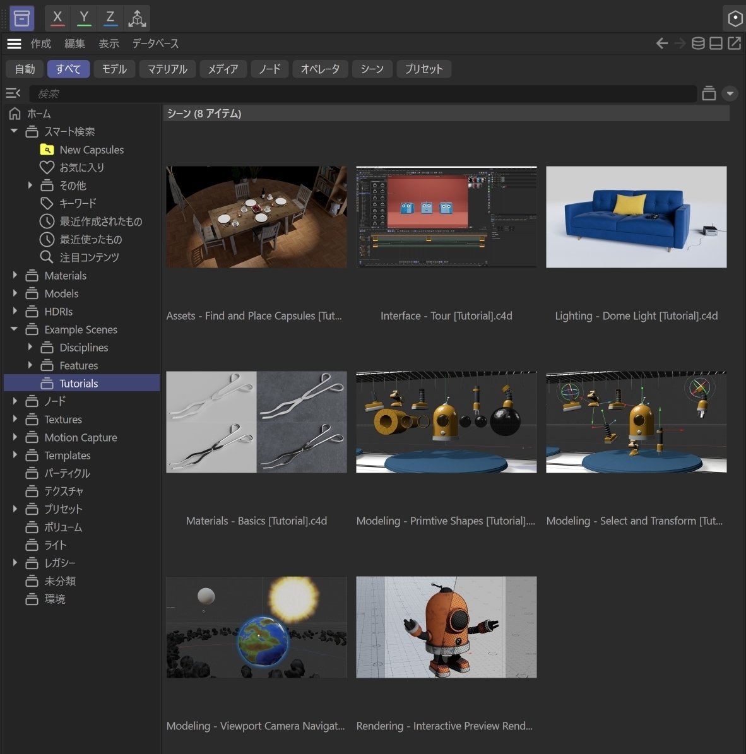Screen dimensions: 746x754
Task: Expand the Features folder
Action: coord(30,365)
